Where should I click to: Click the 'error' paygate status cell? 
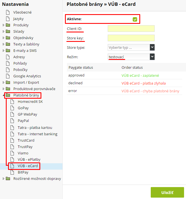(x=72, y=91)
